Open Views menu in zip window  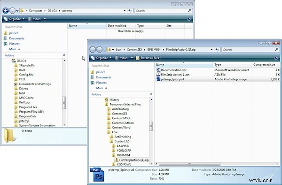click(x=122, y=58)
